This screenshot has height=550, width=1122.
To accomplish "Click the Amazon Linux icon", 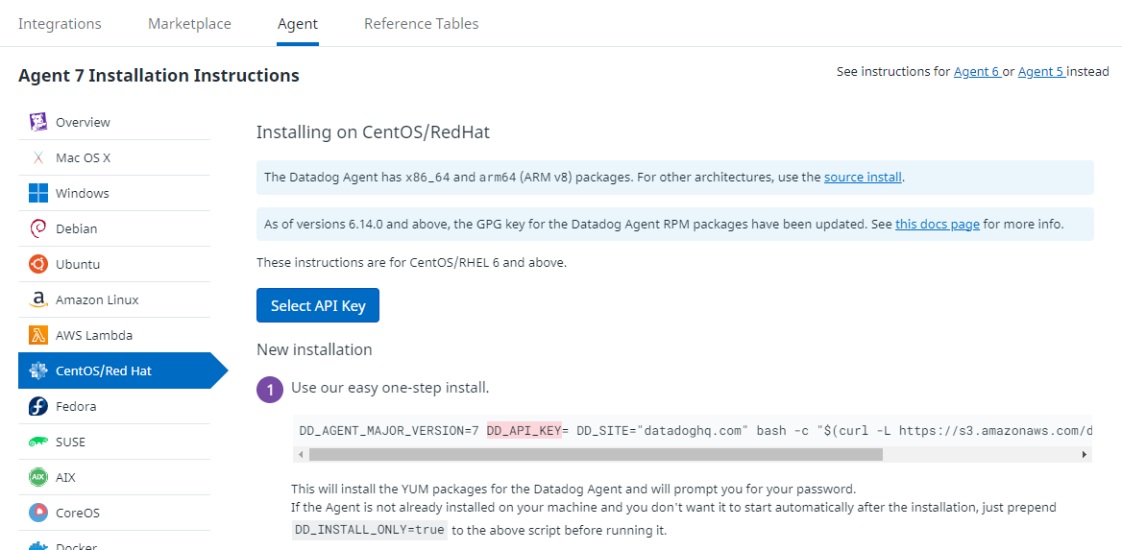I will pos(37,299).
